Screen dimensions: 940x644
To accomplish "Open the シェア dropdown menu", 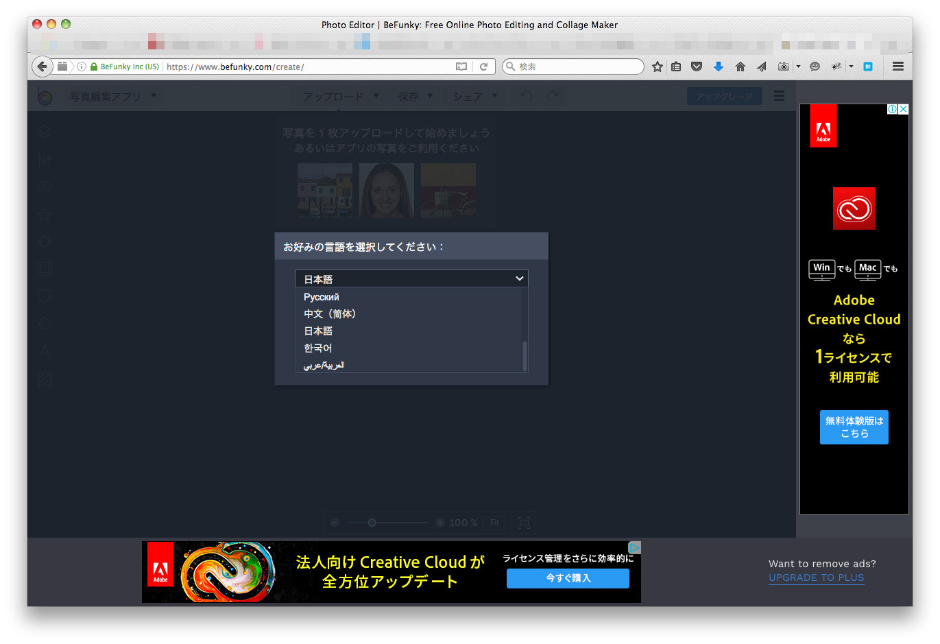I will coord(474,97).
